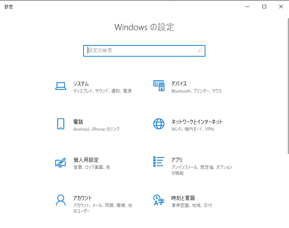
Task: Open the 個人用設定 paintbrush icon
Action: tap(61, 162)
